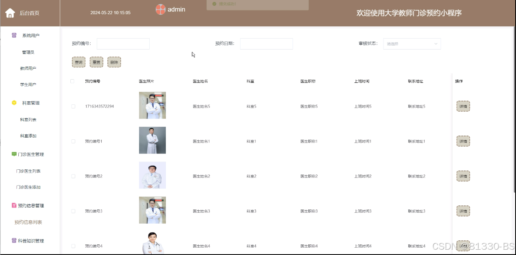Click the yellow cube icon beside 科室管理
The width and height of the screenshot is (516, 255).
(x=14, y=103)
